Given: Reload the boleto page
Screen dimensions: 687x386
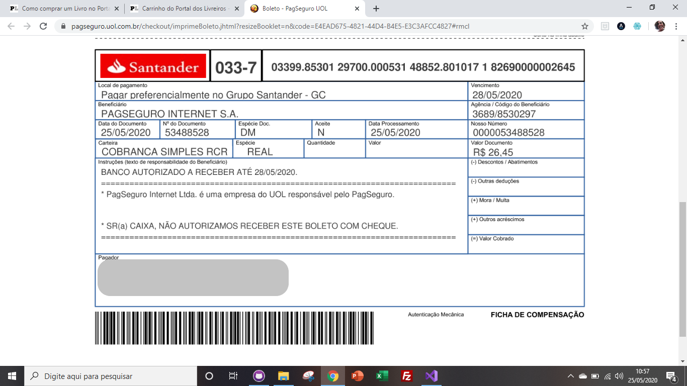Looking at the screenshot, I should point(43,26).
